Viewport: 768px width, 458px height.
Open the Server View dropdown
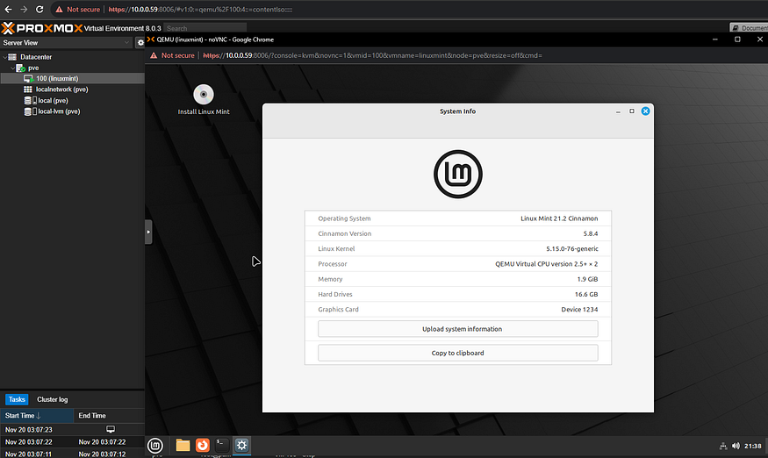point(66,43)
